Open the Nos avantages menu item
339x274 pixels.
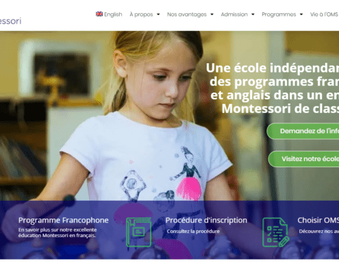[x=187, y=14]
